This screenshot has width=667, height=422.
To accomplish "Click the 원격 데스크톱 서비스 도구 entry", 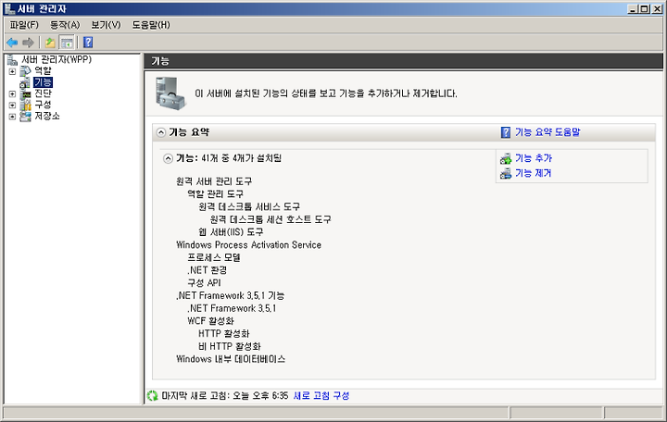I will coord(249,207).
